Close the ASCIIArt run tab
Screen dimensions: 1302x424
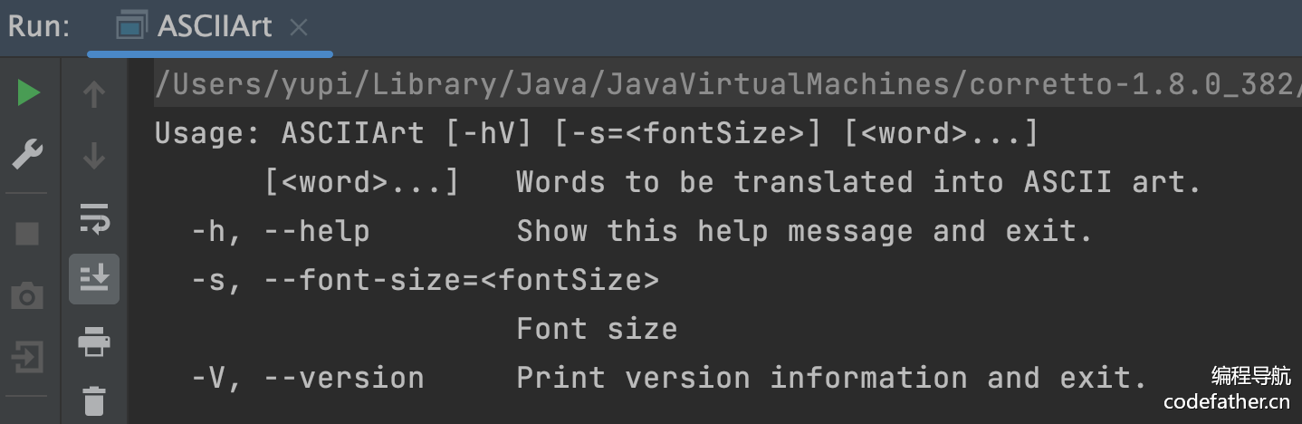pyautogui.click(x=299, y=28)
